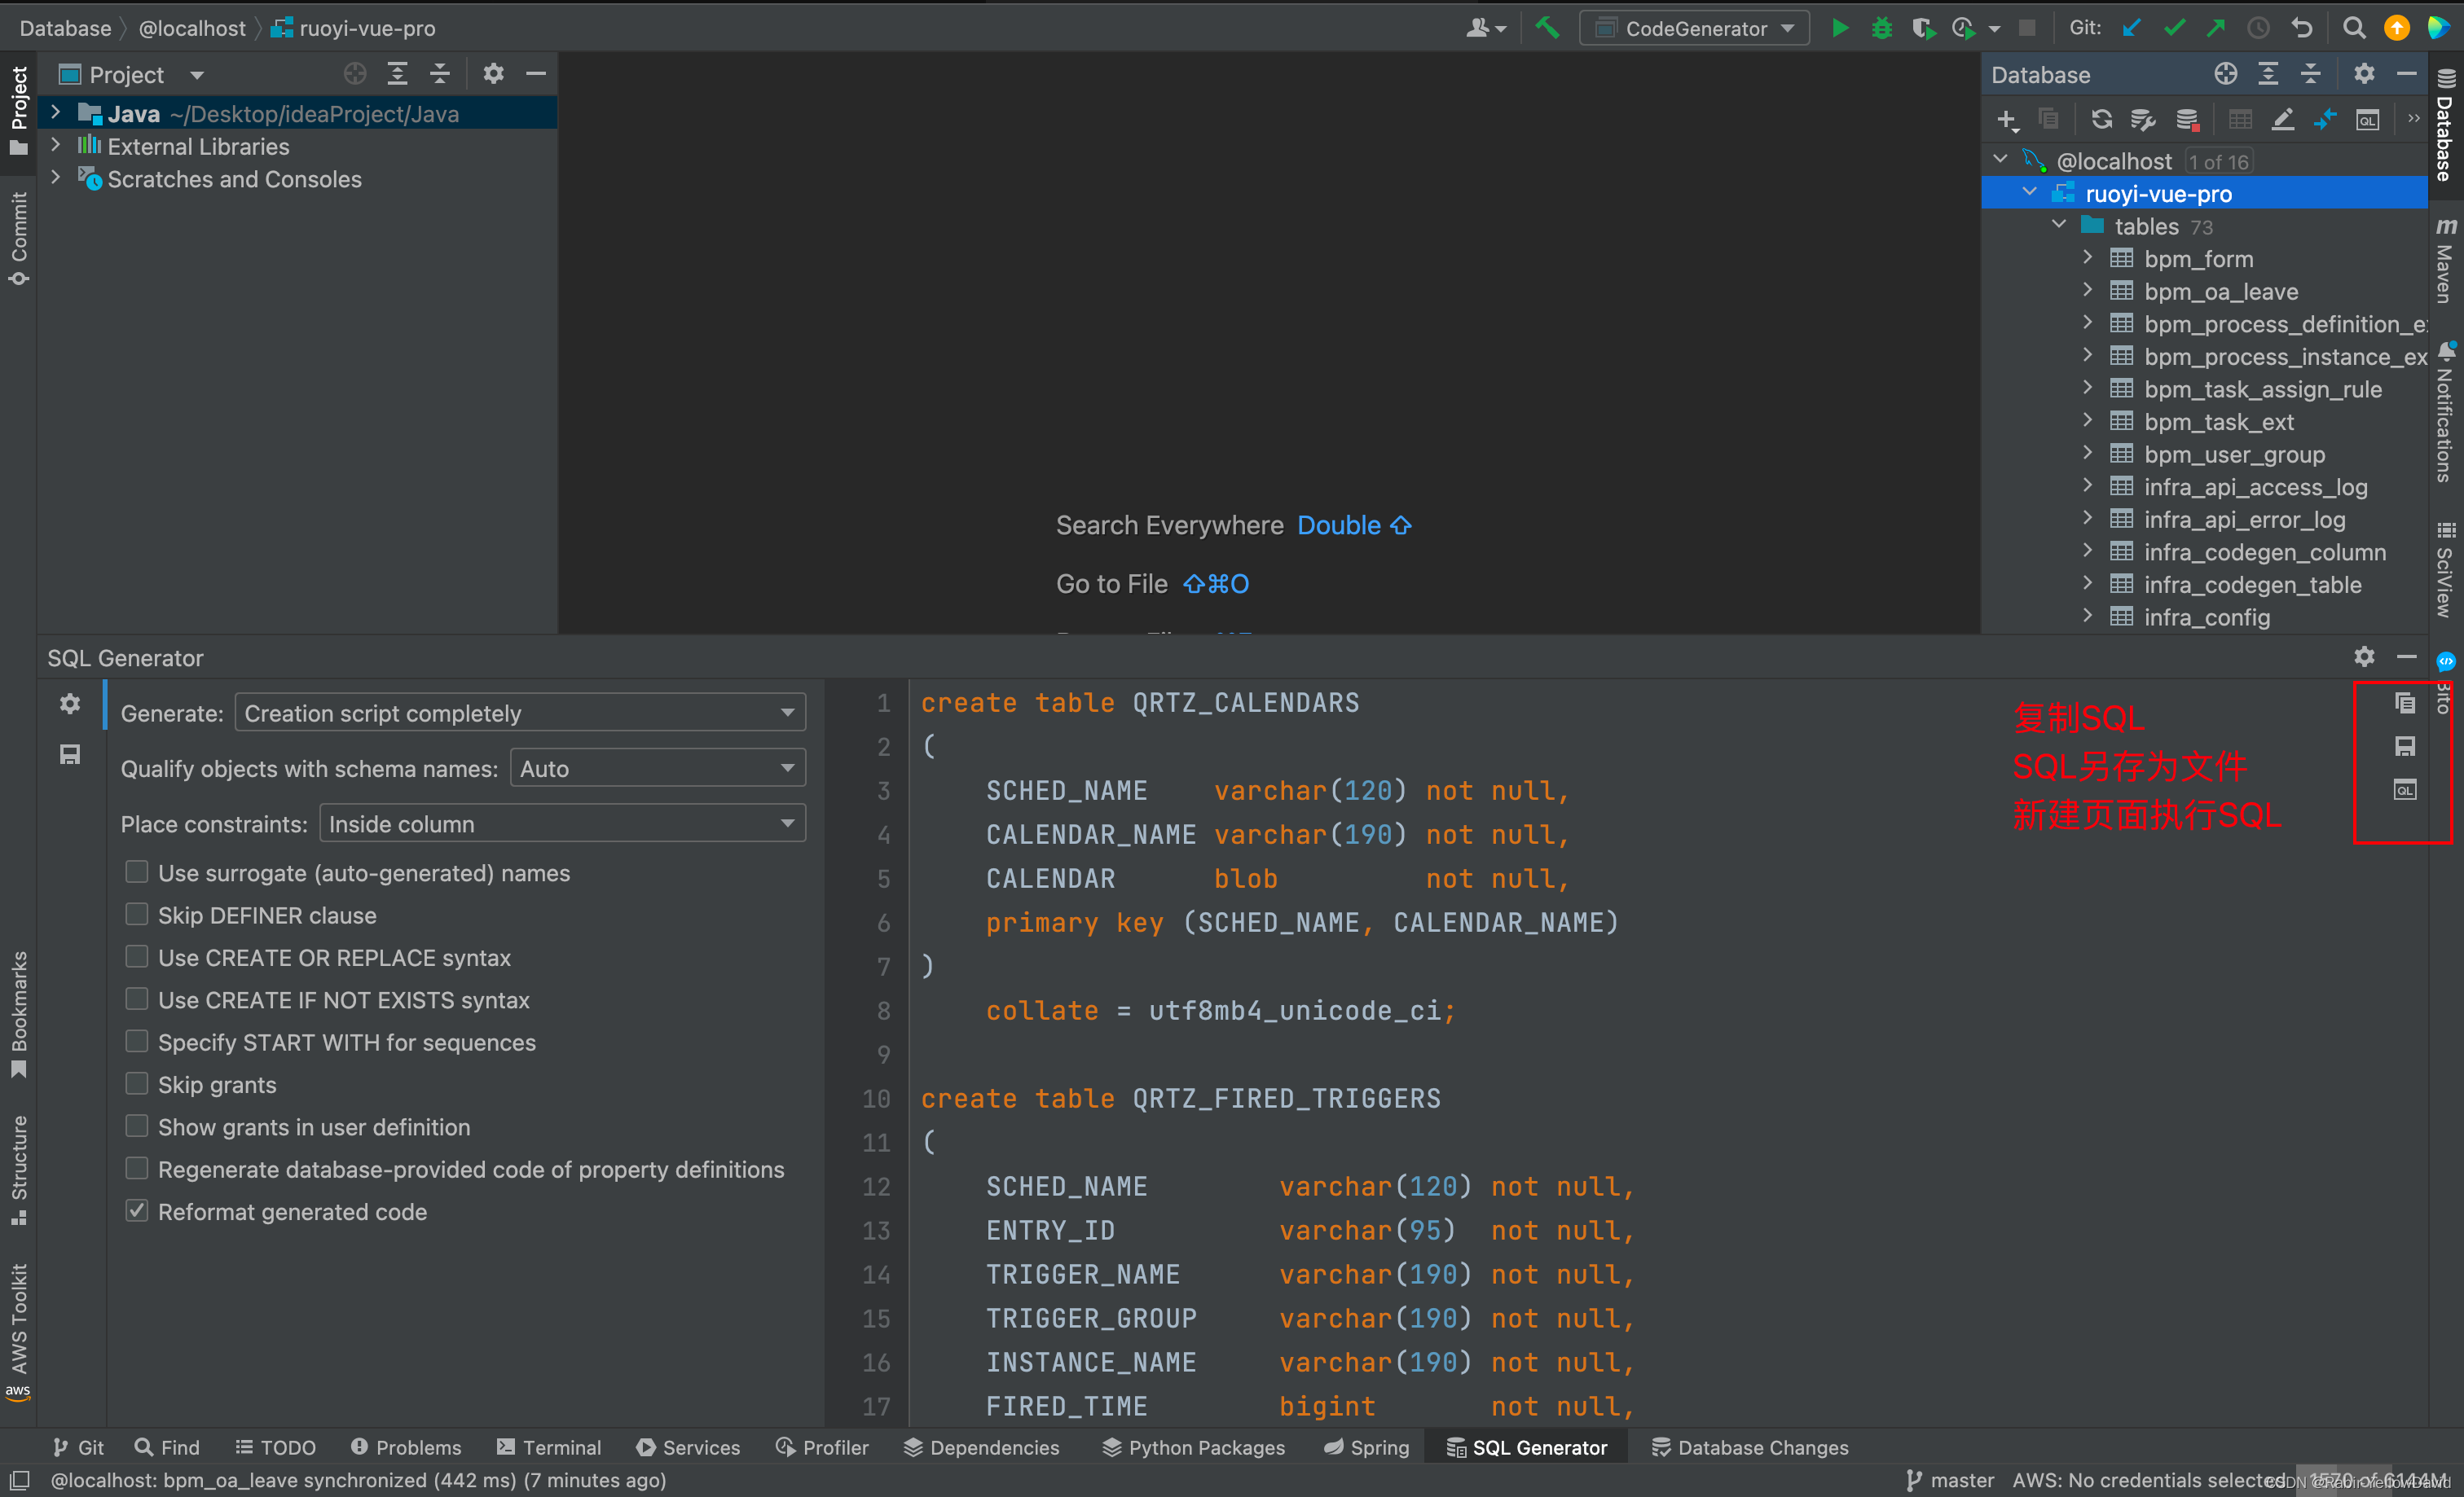Expand the bpm_form table node

tap(2087, 258)
